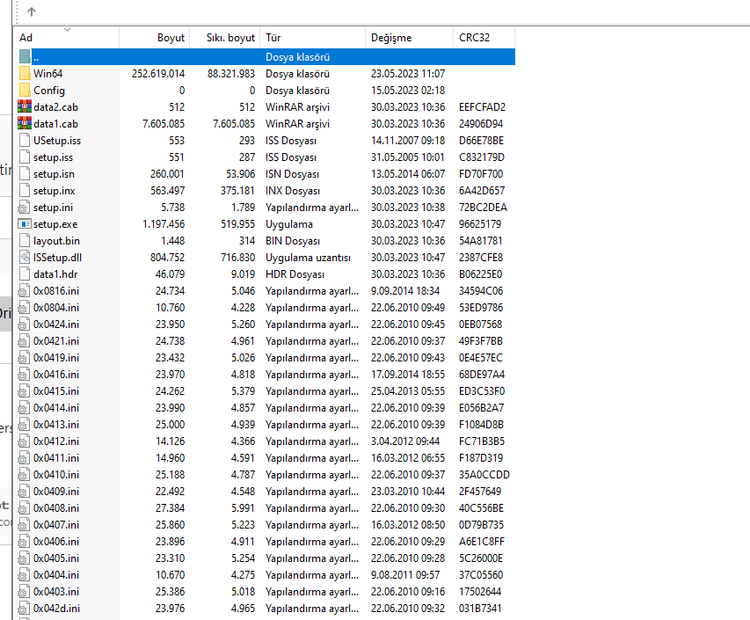Click the 0x0804.ini file icon

pos(24,308)
